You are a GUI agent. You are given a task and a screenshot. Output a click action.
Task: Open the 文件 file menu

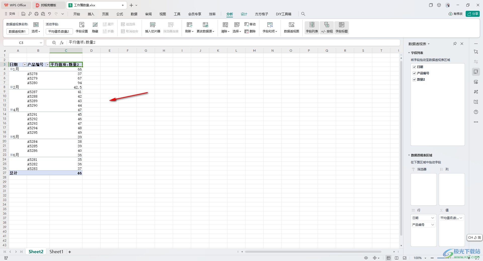click(10, 14)
